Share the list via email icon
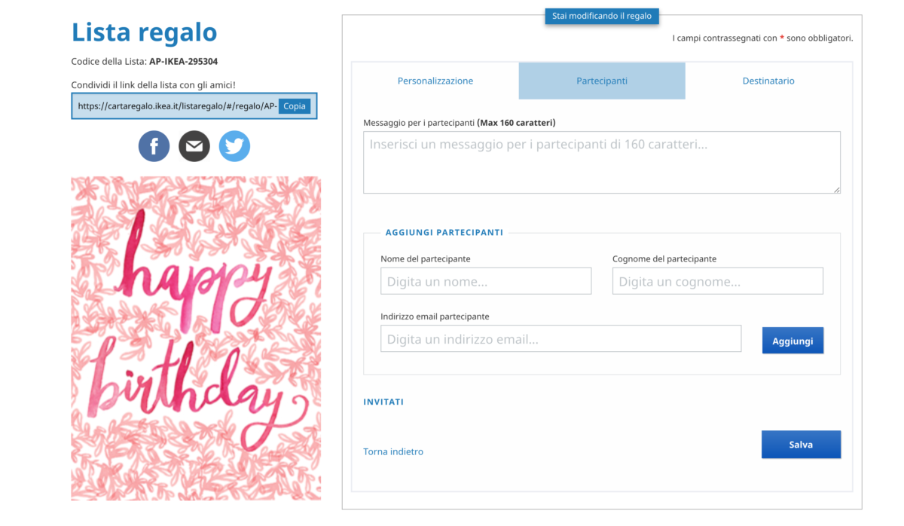Screen dimensions: 904x526 point(194,146)
